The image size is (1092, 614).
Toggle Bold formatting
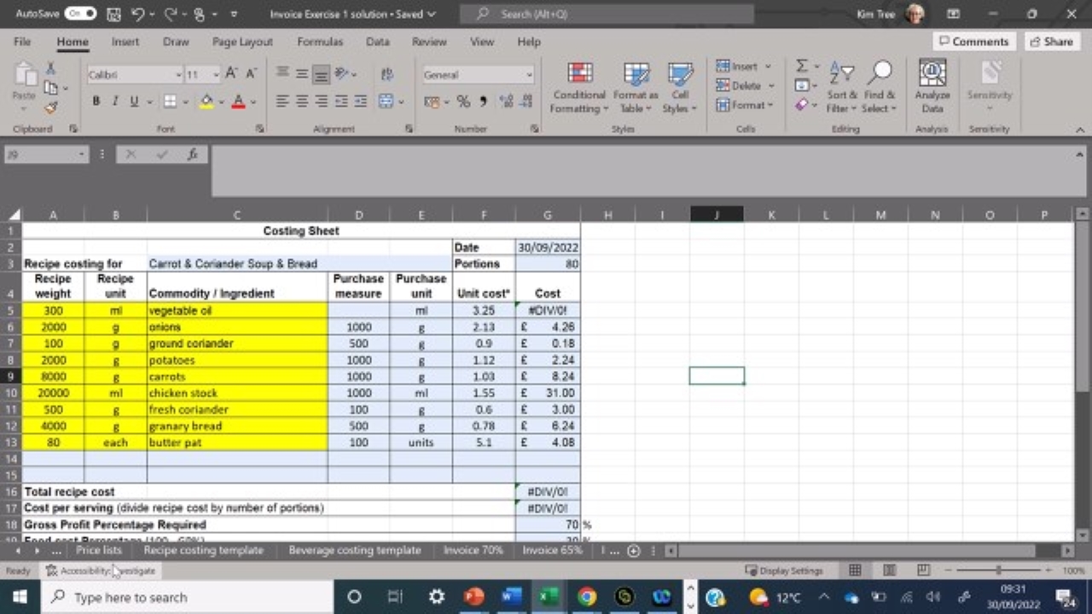[x=96, y=101]
